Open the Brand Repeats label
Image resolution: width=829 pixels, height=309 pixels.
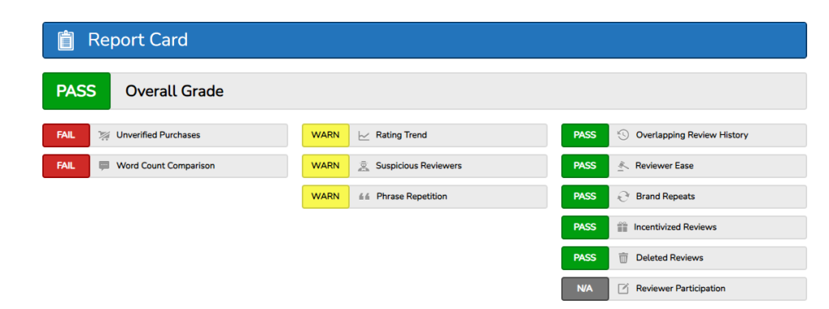[x=665, y=197]
